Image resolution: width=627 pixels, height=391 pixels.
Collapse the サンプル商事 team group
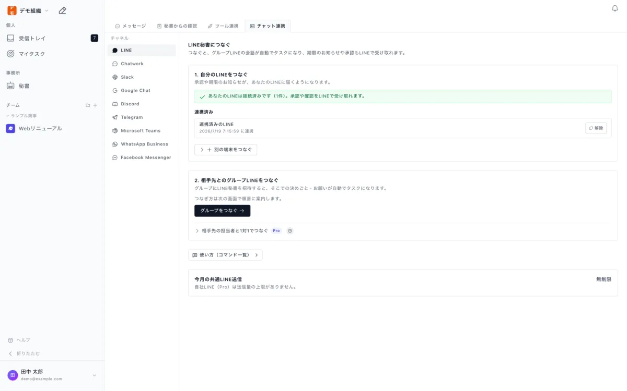click(21, 116)
